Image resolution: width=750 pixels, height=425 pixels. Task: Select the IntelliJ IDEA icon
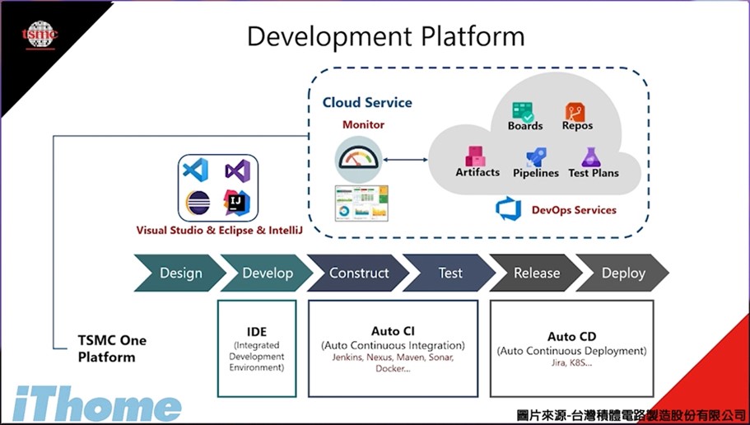(237, 203)
